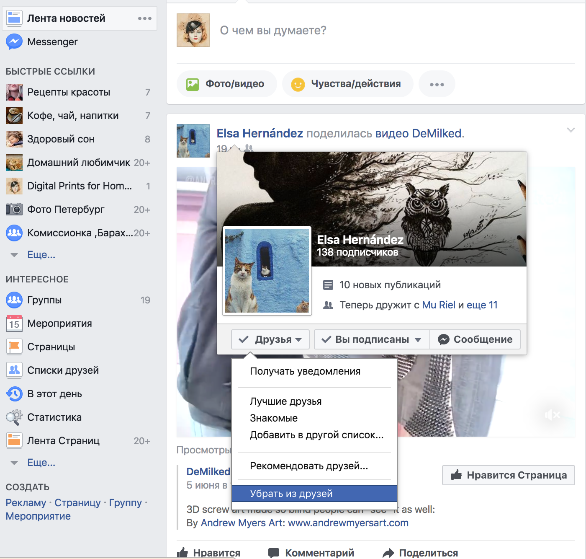Click the Списки друзей icon

point(14,370)
